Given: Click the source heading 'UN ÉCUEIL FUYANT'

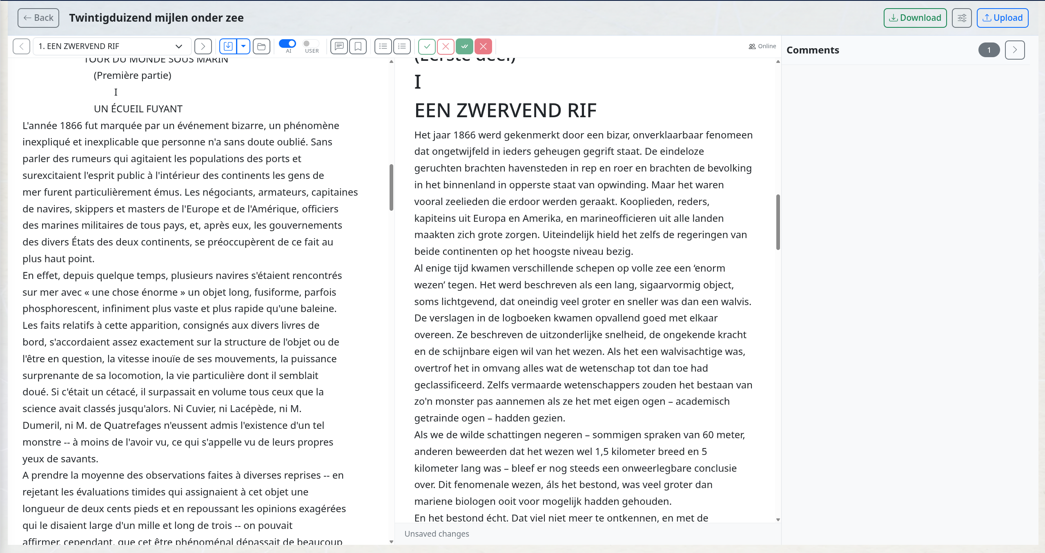Looking at the screenshot, I should tap(138, 109).
